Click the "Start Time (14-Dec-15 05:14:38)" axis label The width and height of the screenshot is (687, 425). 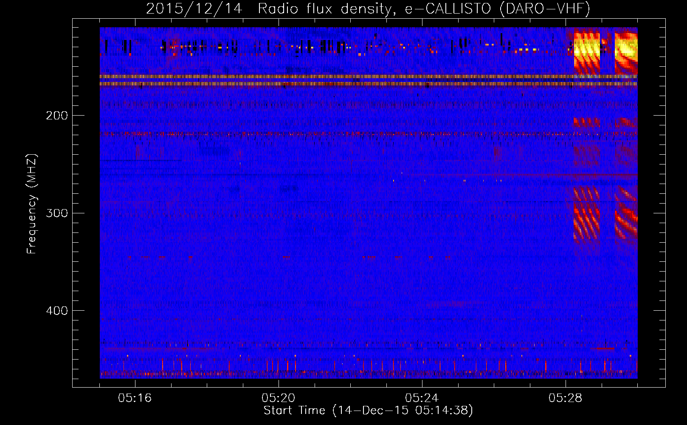point(368,411)
